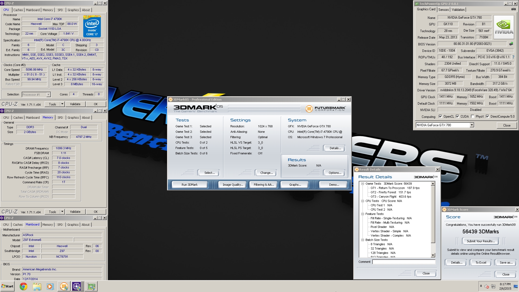Click Save as... button
Image resolution: width=519 pixels, height=292 pixels.
[x=506, y=263]
